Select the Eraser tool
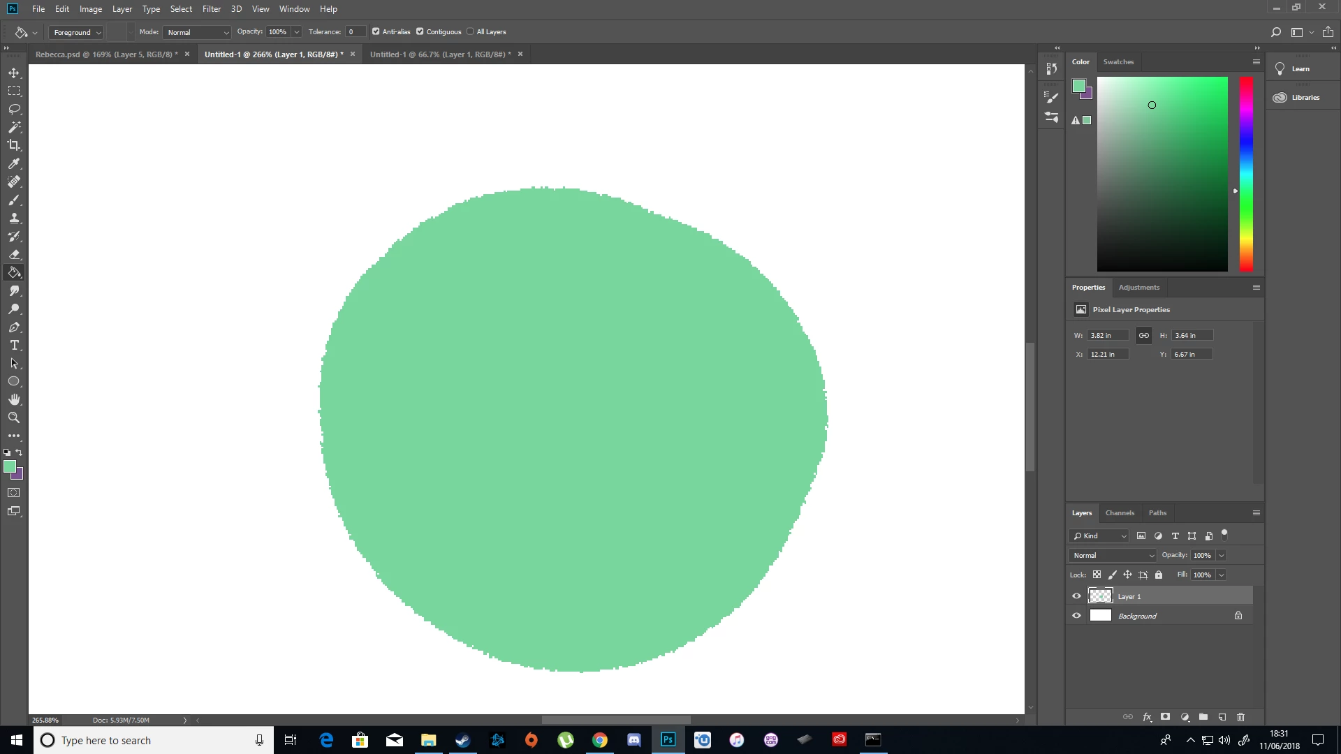Viewport: 1341px width, 754px height. 14,255
